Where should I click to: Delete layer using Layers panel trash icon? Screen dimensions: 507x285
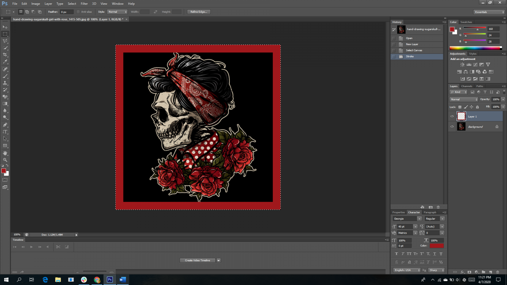pyautogui.click(x=497, y=272)
